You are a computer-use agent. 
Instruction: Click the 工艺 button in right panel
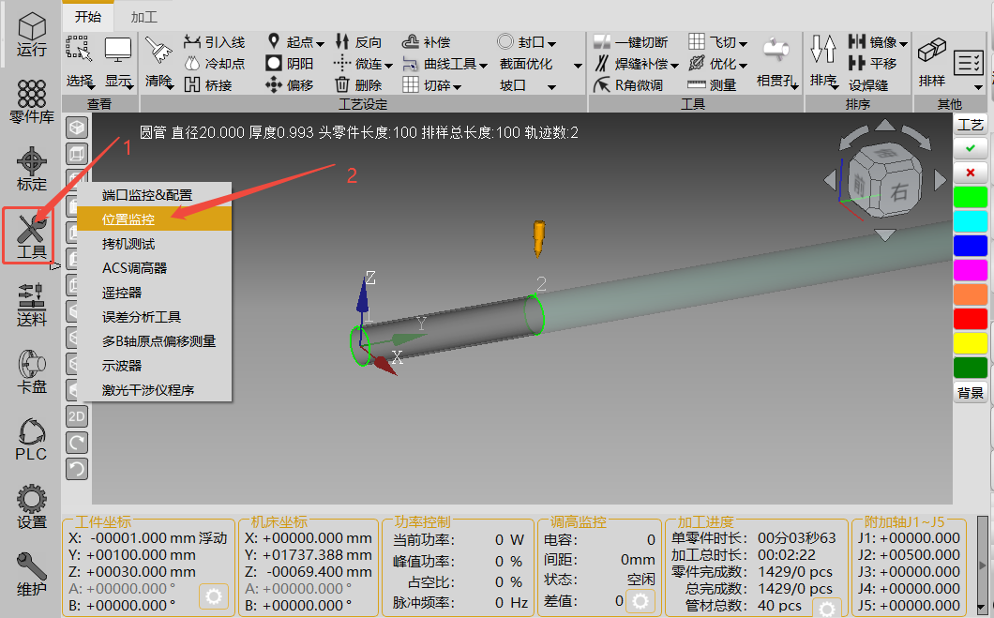[x=970, y=125]
